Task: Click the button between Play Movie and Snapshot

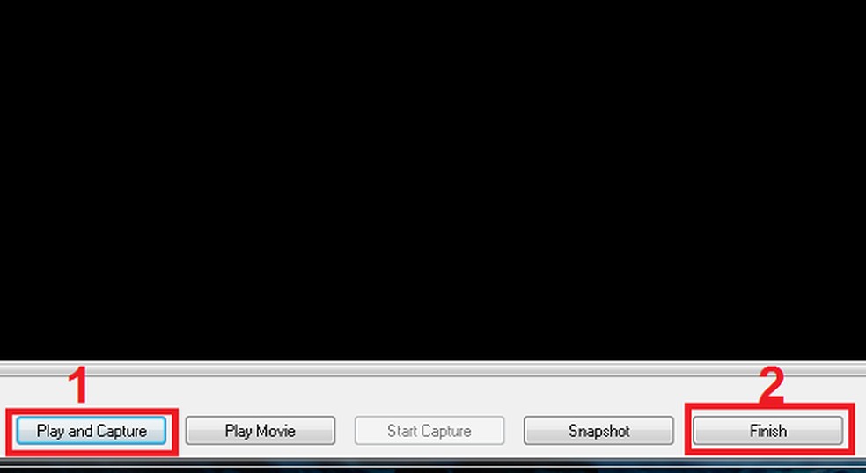Action: 429,431
